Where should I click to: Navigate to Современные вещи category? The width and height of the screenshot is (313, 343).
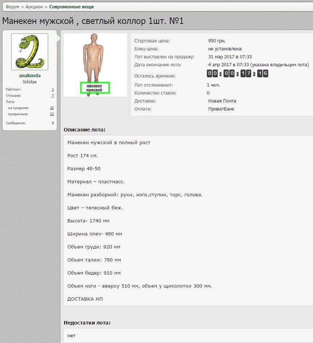pos(71,7)
